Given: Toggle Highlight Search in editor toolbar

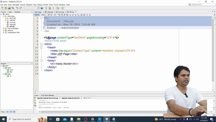Looking at the screenshot, I should click(67, 15).
